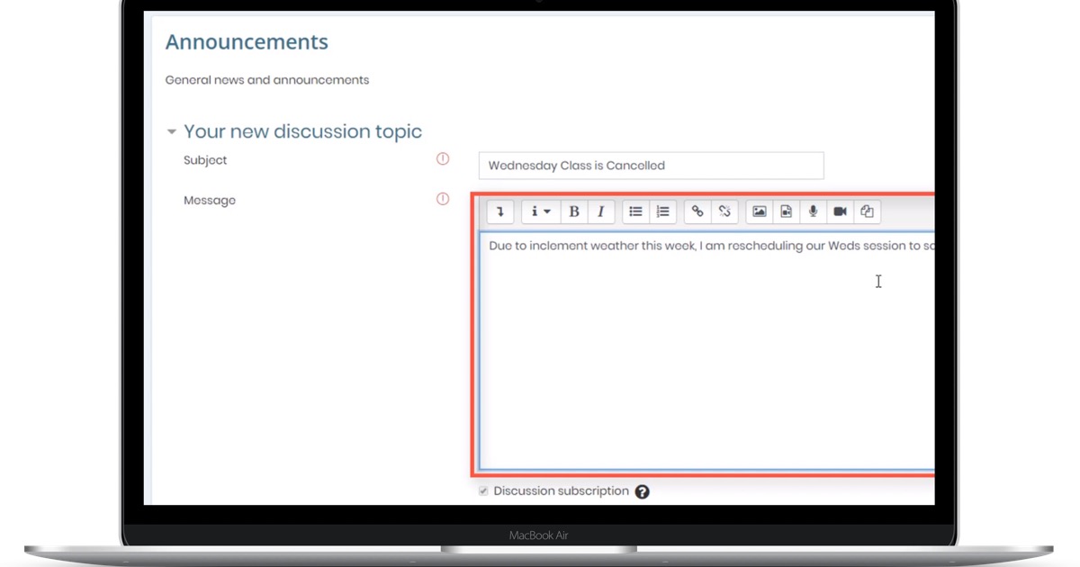Click the required icon beside Message
Viewport: 1080px width, 567px height.
(443, 199)
